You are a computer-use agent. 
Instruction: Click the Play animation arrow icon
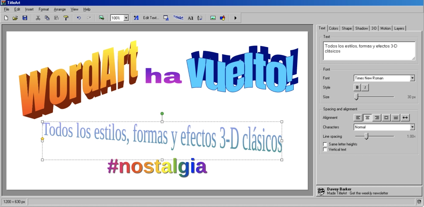click(x=235, y=18)
